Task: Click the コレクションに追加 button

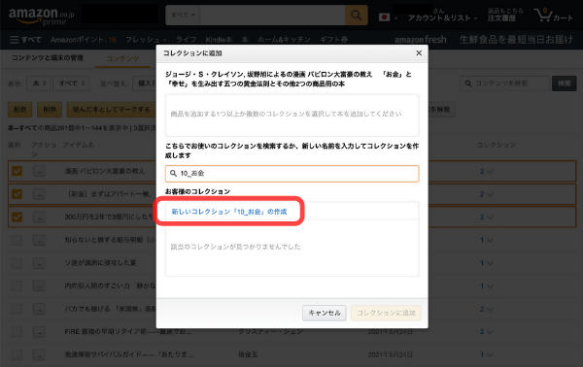Action: [386, 313]
